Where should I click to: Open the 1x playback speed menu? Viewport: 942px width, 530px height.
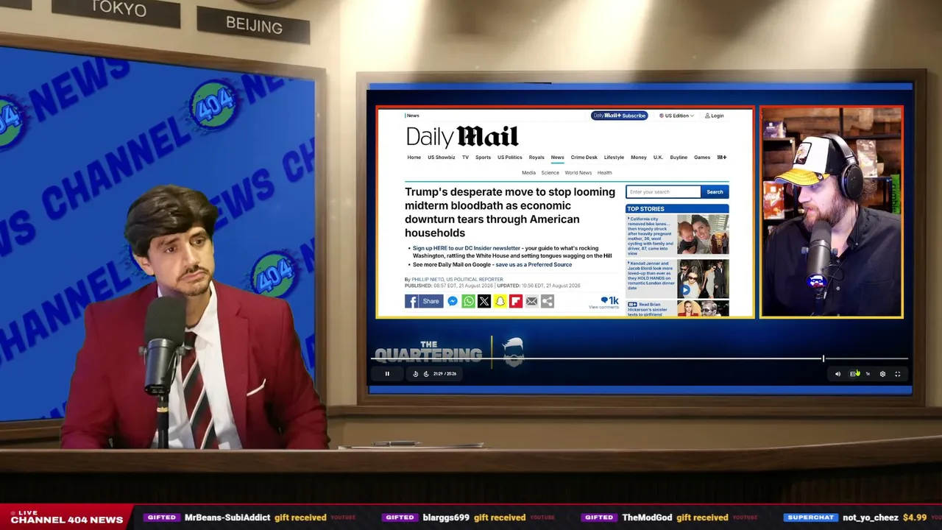point(868,374)
